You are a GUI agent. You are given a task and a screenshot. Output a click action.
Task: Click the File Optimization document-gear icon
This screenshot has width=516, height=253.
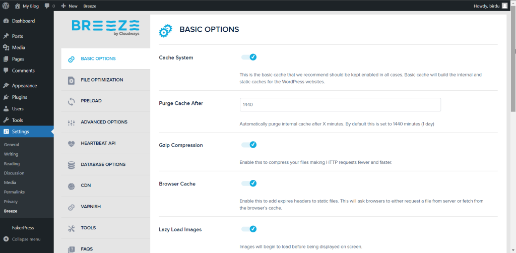point(71,80)
